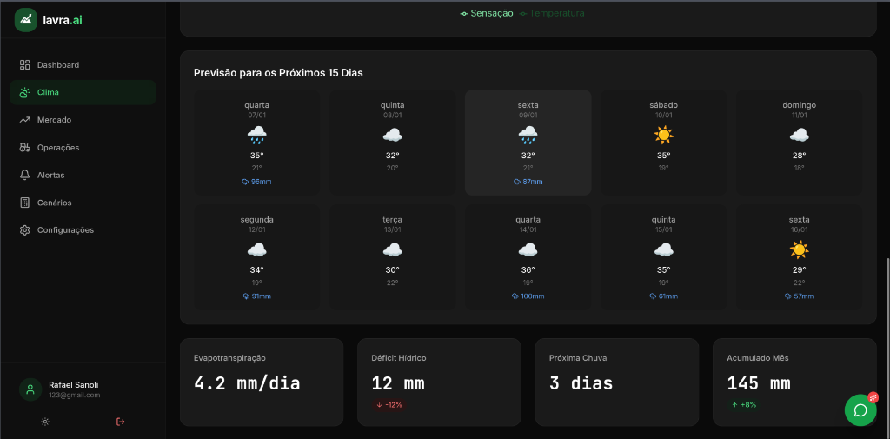Toggle the Temperatura chart legend series
The image size is (890, 439).
click(x=552, y=14)
